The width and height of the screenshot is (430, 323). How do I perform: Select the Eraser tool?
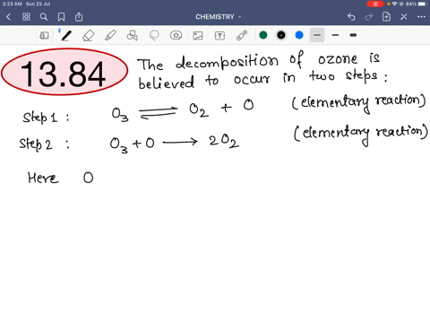coord(88,36)
